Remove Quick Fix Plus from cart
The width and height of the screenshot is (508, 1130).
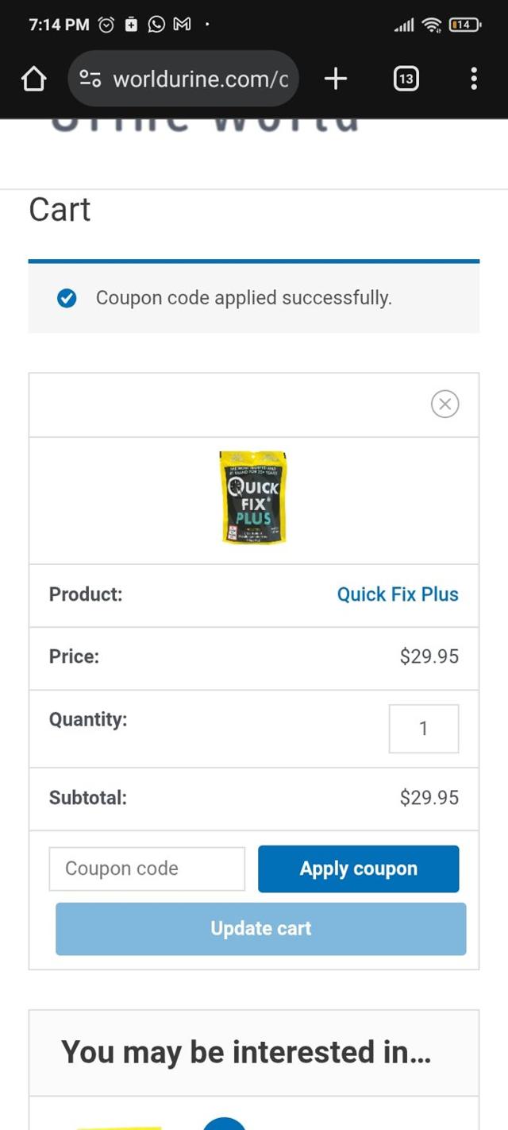(x=444, y=404)
